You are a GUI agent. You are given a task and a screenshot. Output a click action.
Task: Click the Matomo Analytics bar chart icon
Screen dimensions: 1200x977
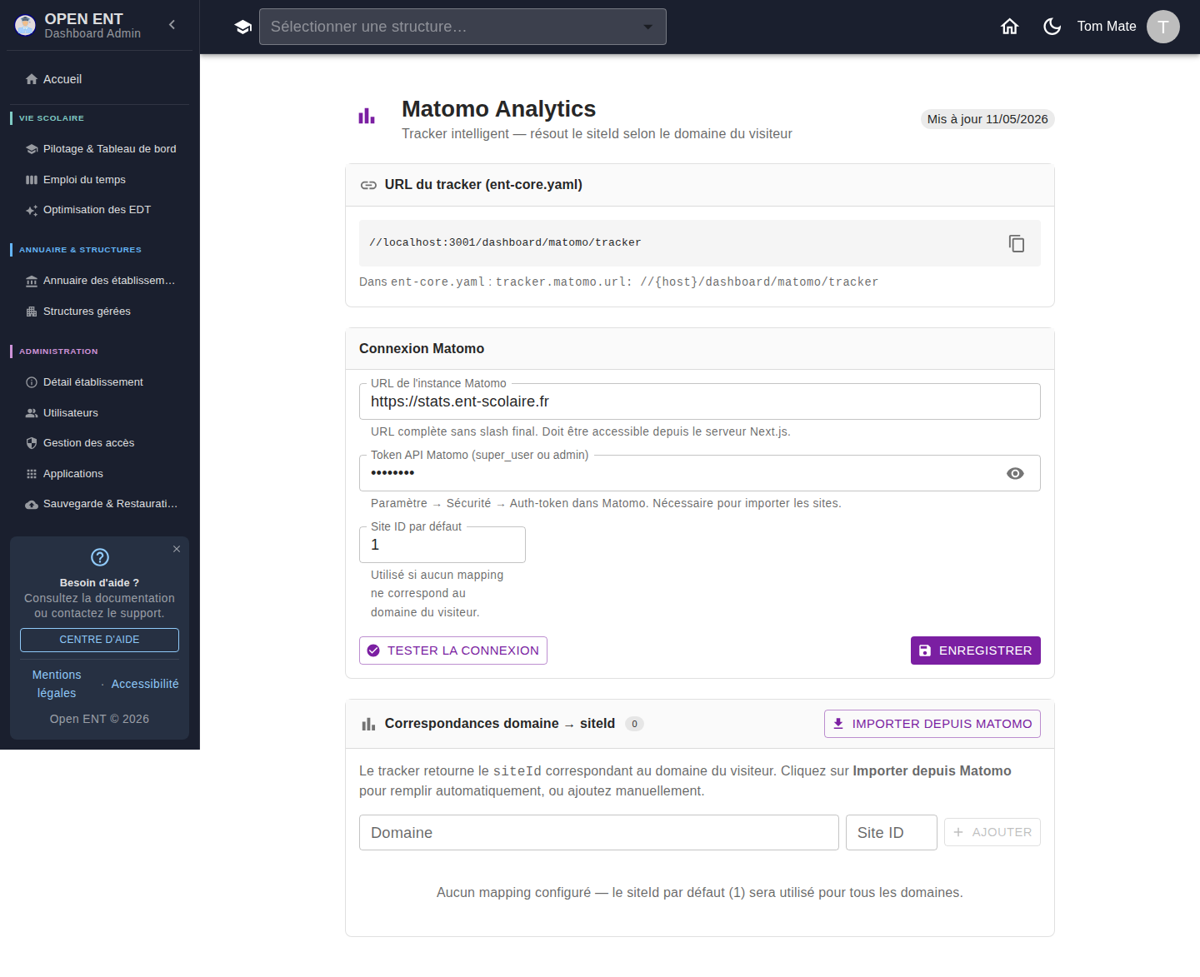pyautogui.click(x=367, y=116)
